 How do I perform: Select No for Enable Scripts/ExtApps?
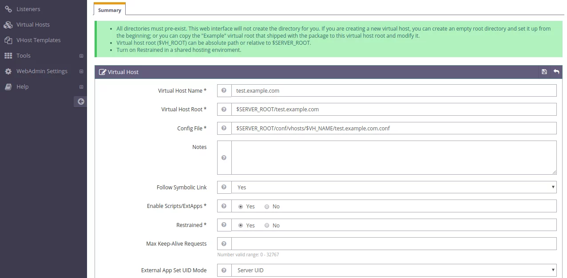267,207
